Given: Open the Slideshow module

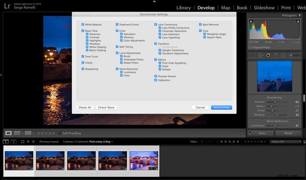Looking at the screenshot, I should (264, 7).
